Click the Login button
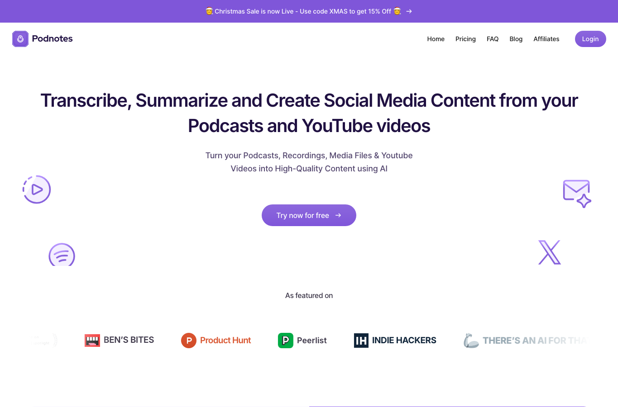The height and width of the screenshot is (407, 618). pyautogui.click(x=590, y=39)
